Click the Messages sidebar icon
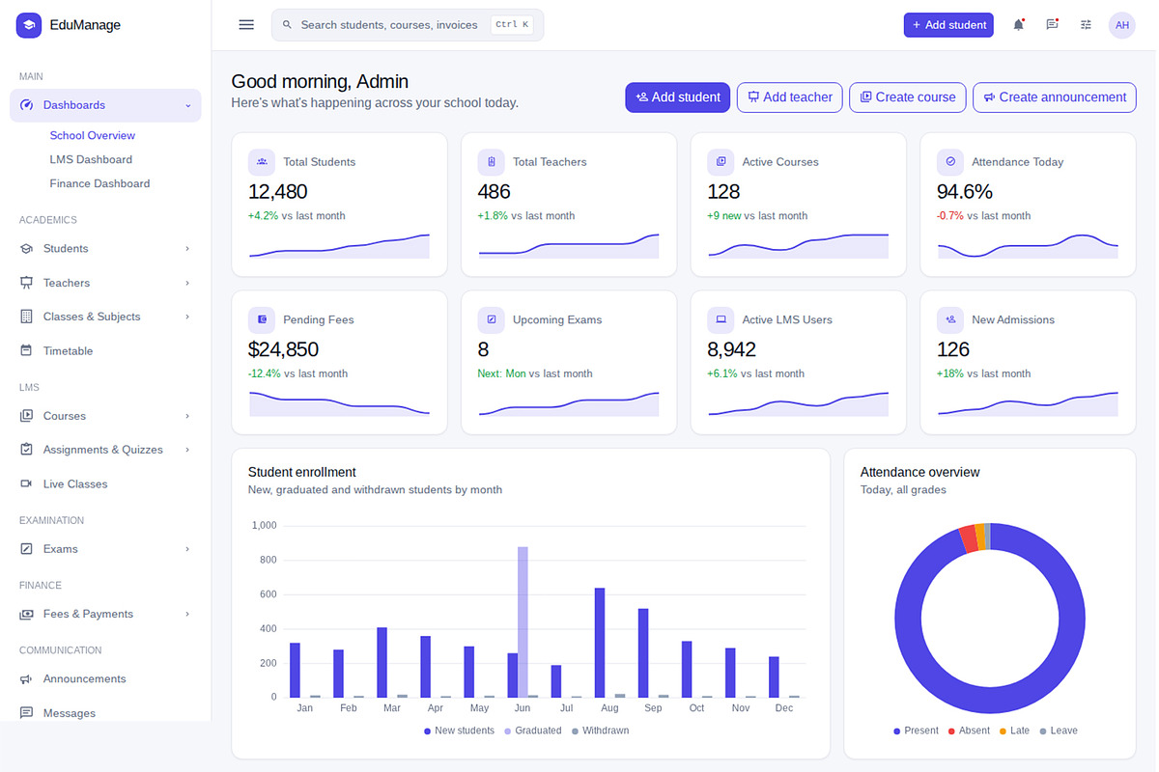The height and width of the screenshot is (772, 1159). pyautogui.click(x=26, y=713)
